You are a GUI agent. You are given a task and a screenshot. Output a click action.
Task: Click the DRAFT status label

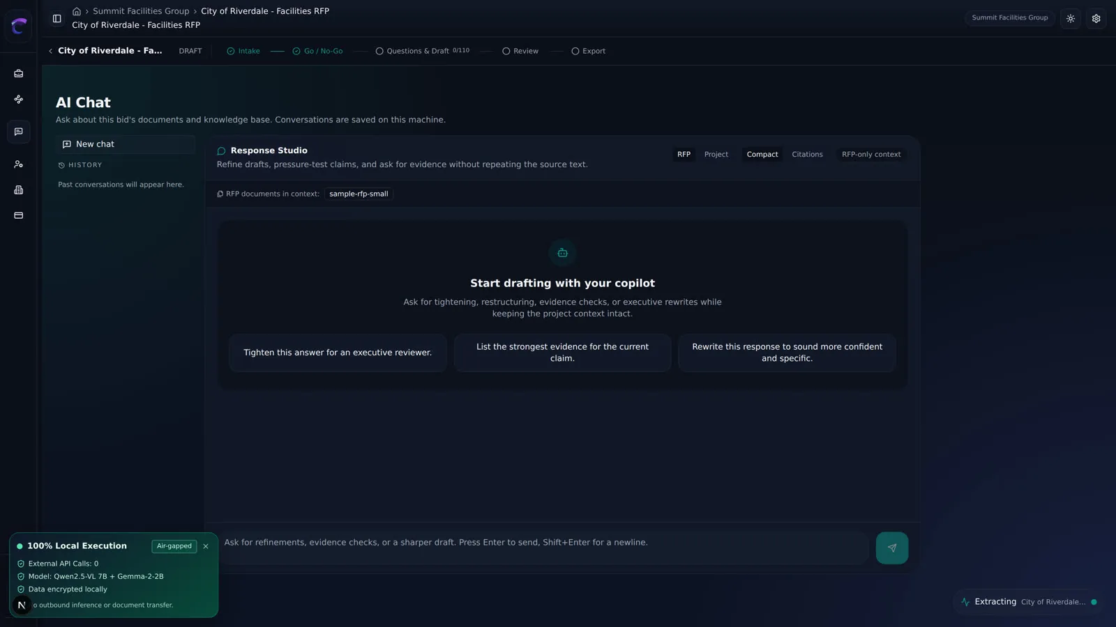[x=190, y=52]
